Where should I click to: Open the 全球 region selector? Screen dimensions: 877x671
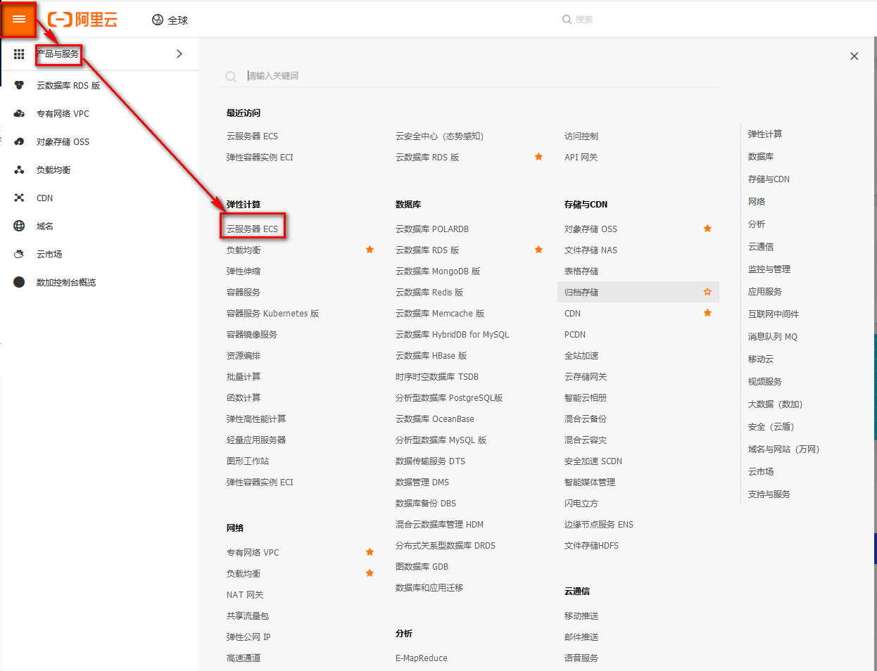pyautogui.click(x=170, y=20)
